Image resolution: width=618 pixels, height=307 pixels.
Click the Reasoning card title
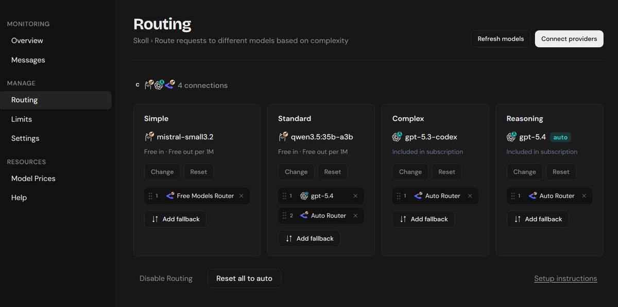click(525, 118)
